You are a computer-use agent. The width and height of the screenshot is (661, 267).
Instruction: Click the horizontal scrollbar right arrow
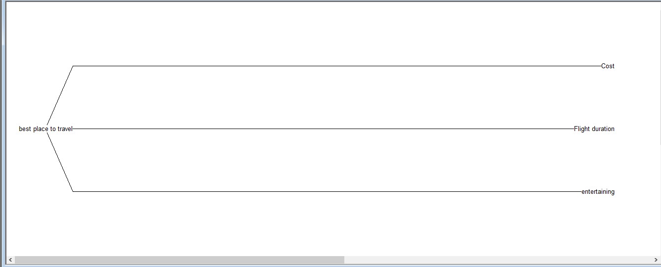(x=656, y=260)
